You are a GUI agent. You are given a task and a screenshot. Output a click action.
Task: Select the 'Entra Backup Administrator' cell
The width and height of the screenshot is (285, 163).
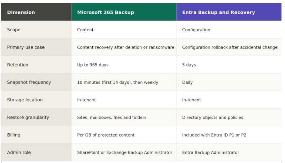click(211, 153)
